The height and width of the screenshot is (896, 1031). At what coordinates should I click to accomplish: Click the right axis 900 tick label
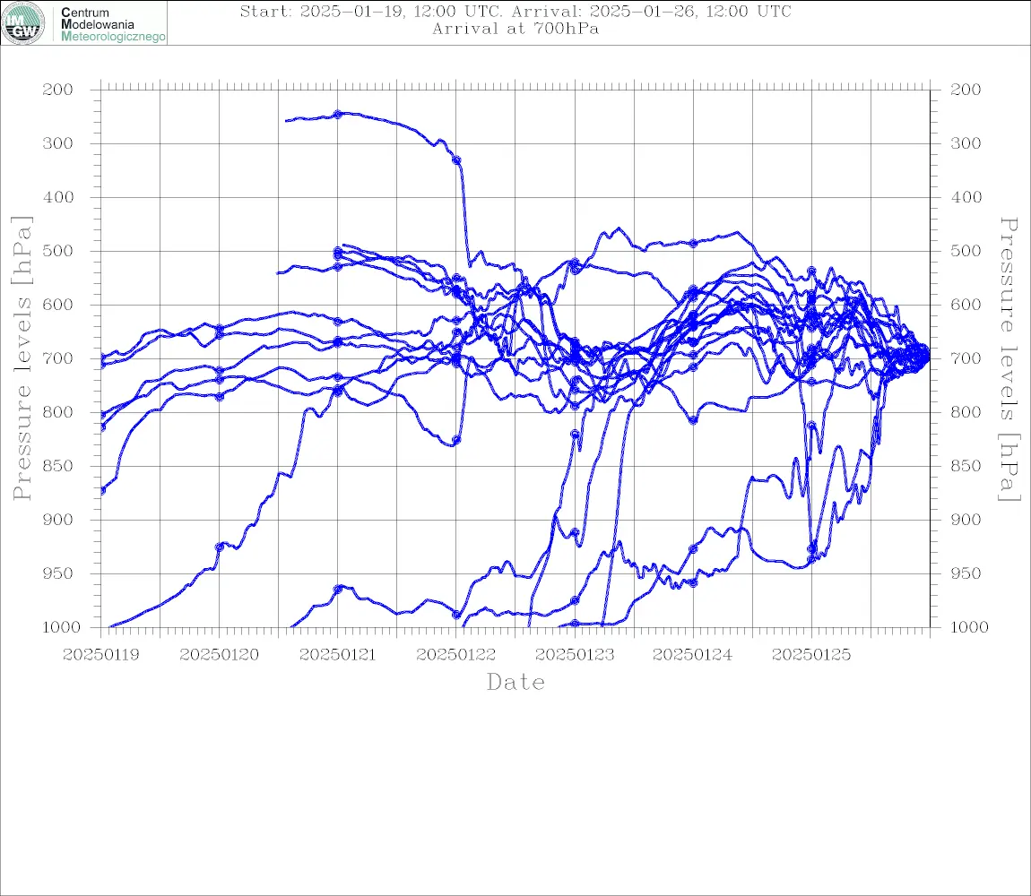click(966, 520)
